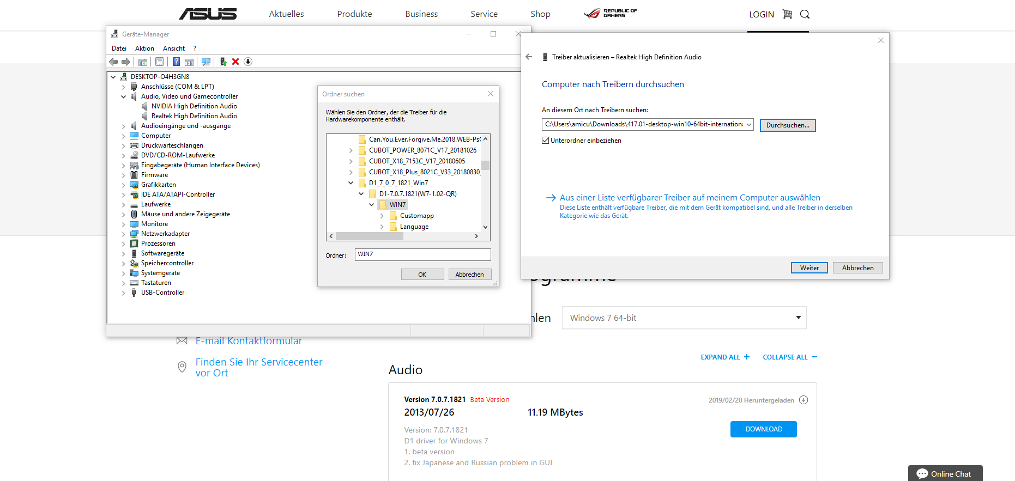Select the WIN7 folder in folder tree
1015x481 pixels.
point(397,205)
